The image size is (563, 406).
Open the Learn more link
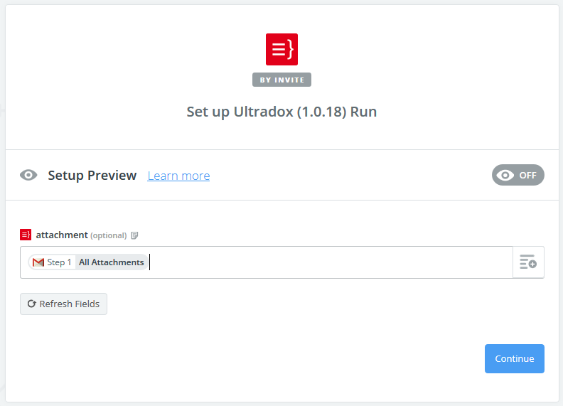click(x=178, y=176)
